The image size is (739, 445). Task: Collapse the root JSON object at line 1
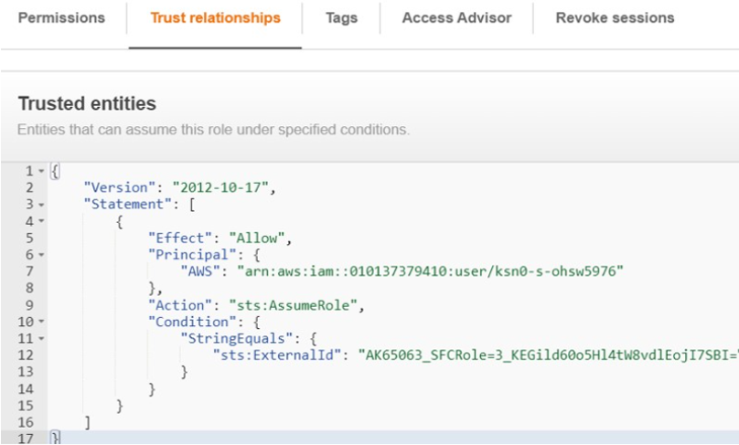41,172
